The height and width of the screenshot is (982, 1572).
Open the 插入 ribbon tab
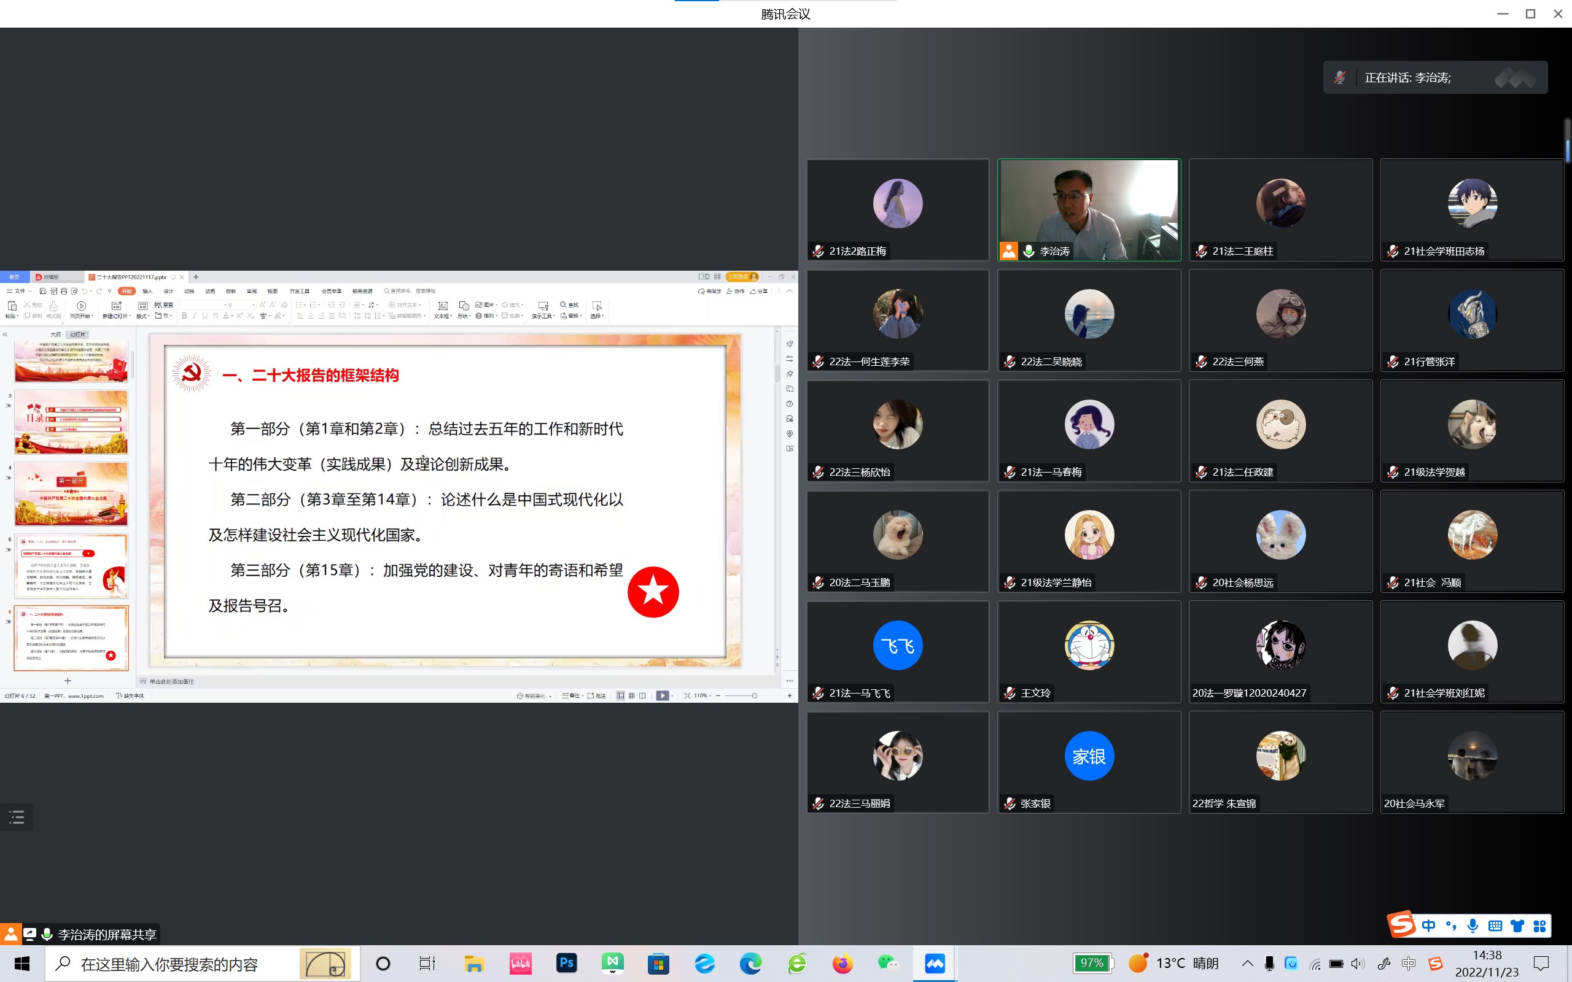[147, 291]
